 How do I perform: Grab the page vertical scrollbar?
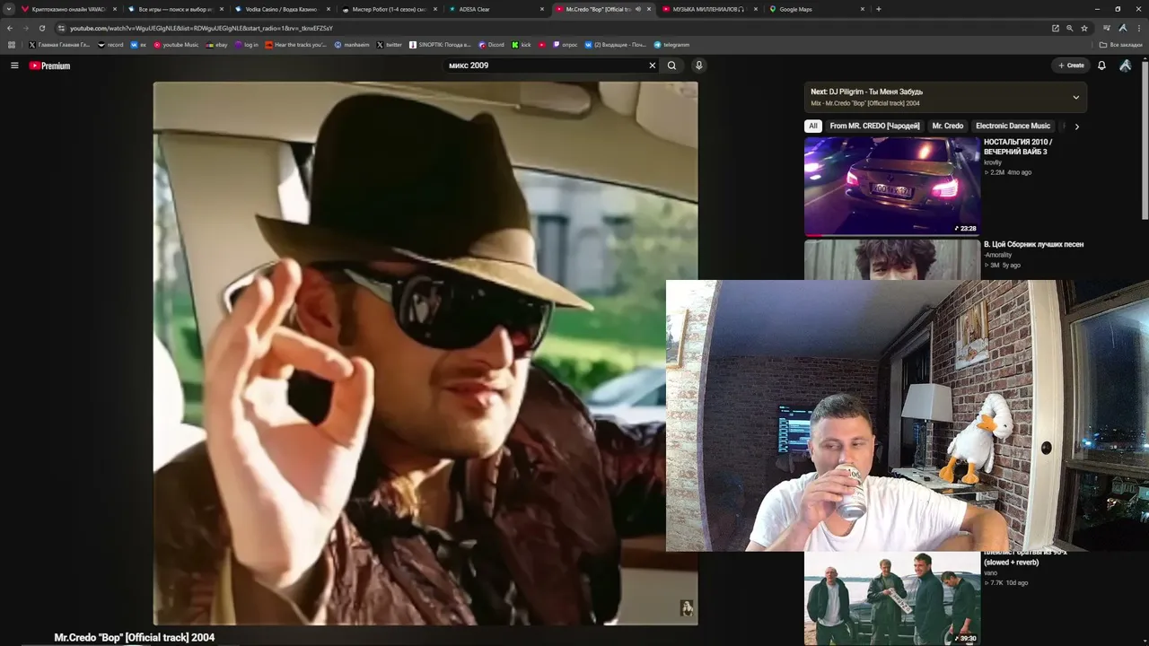1145,141
